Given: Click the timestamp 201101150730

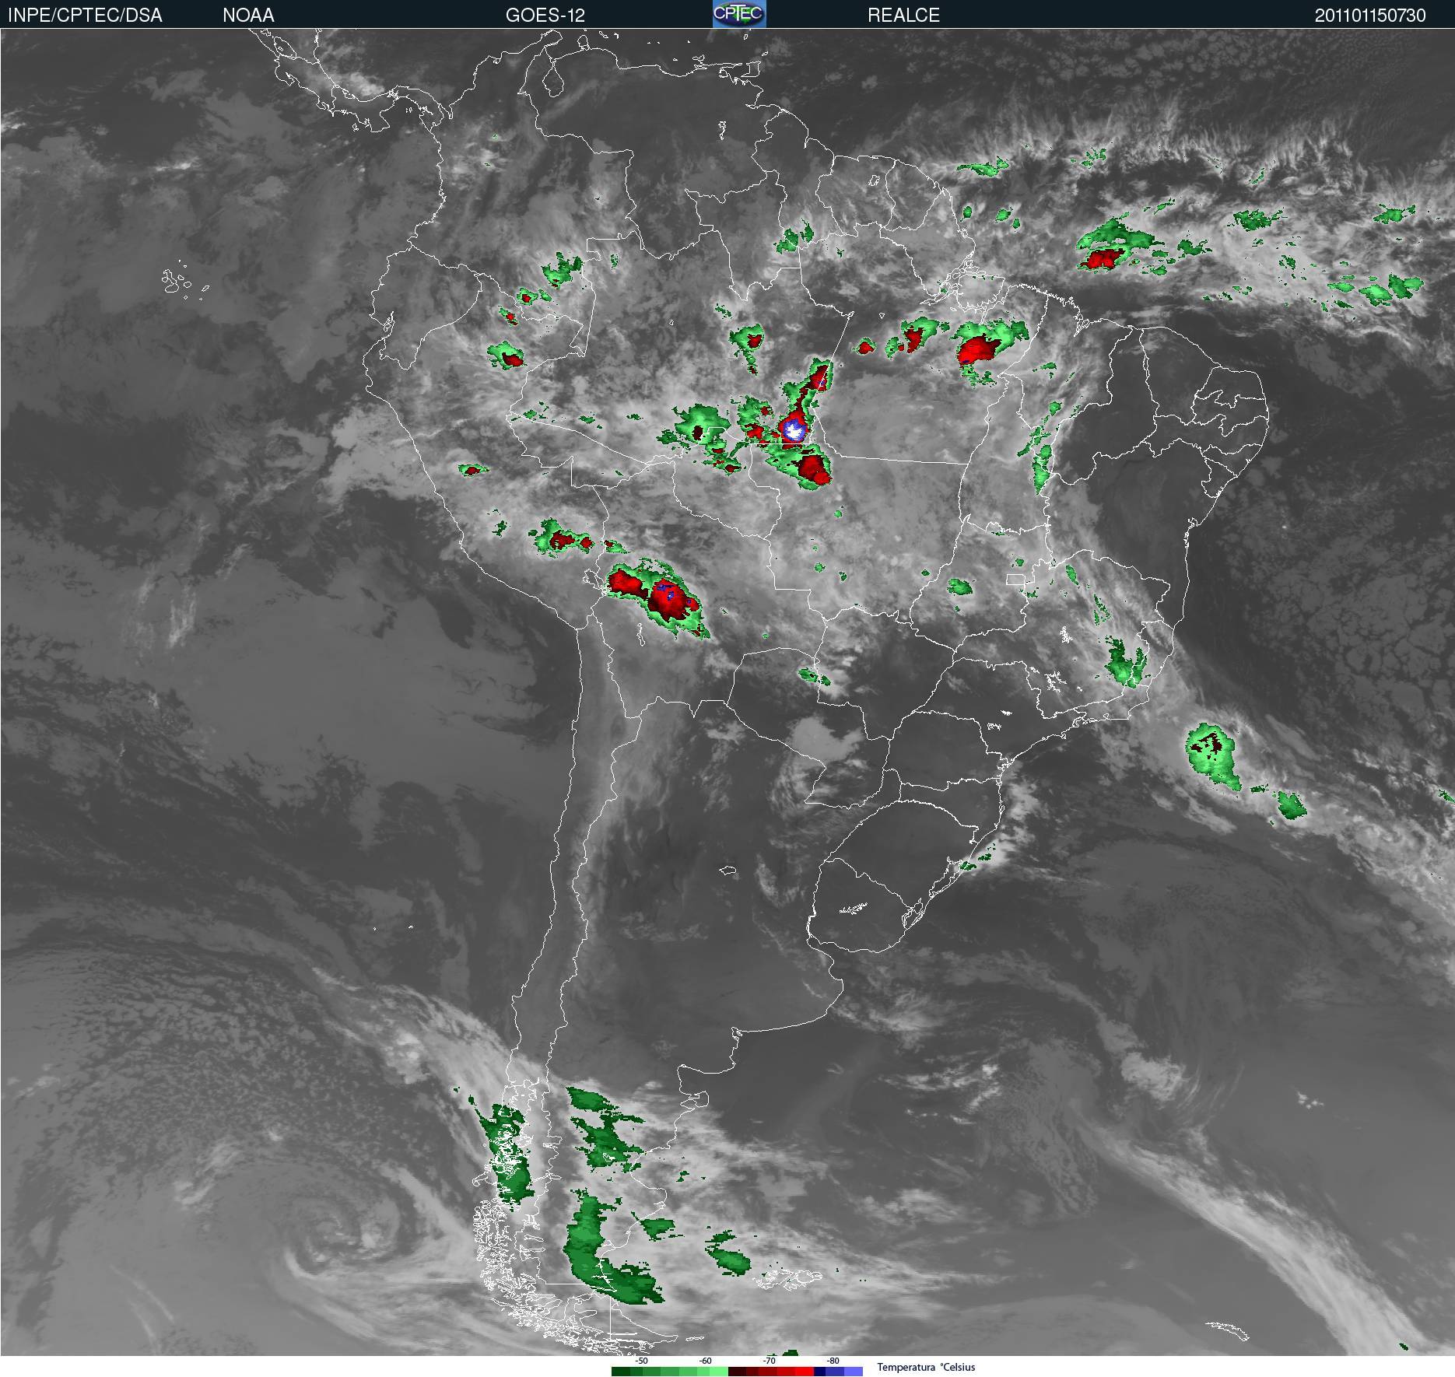Looking at the screenshot, I should (1370, 16).
